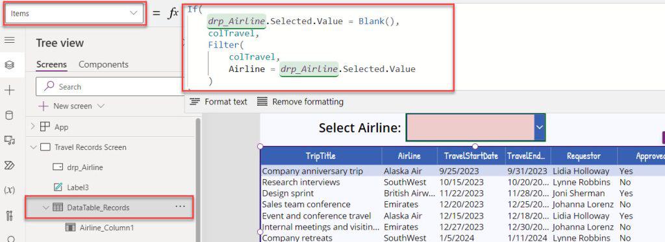This screenshot has height=242, width=665.
Task: Click the Insert plus icon in left rail
Action: (x=9, y=90)
